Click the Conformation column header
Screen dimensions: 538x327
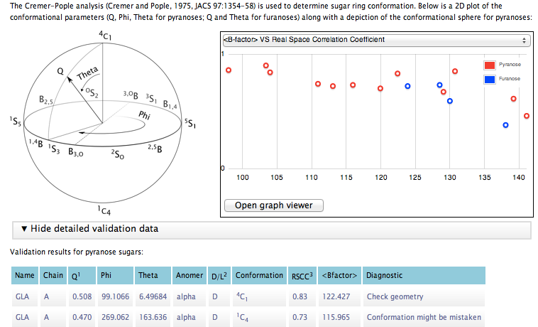(259, 276)
